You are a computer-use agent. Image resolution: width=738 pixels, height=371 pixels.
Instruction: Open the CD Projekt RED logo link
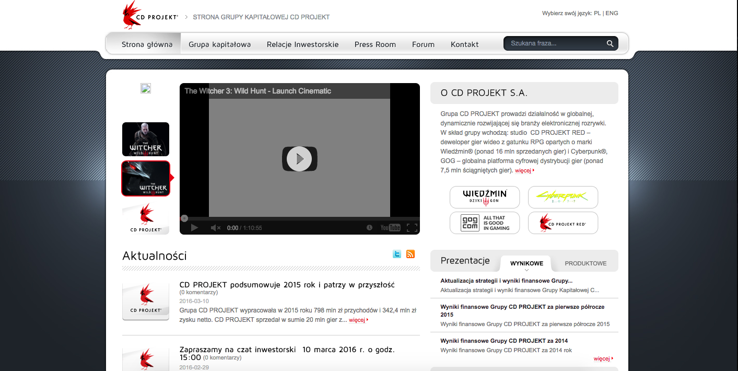[x=563, y=223]
